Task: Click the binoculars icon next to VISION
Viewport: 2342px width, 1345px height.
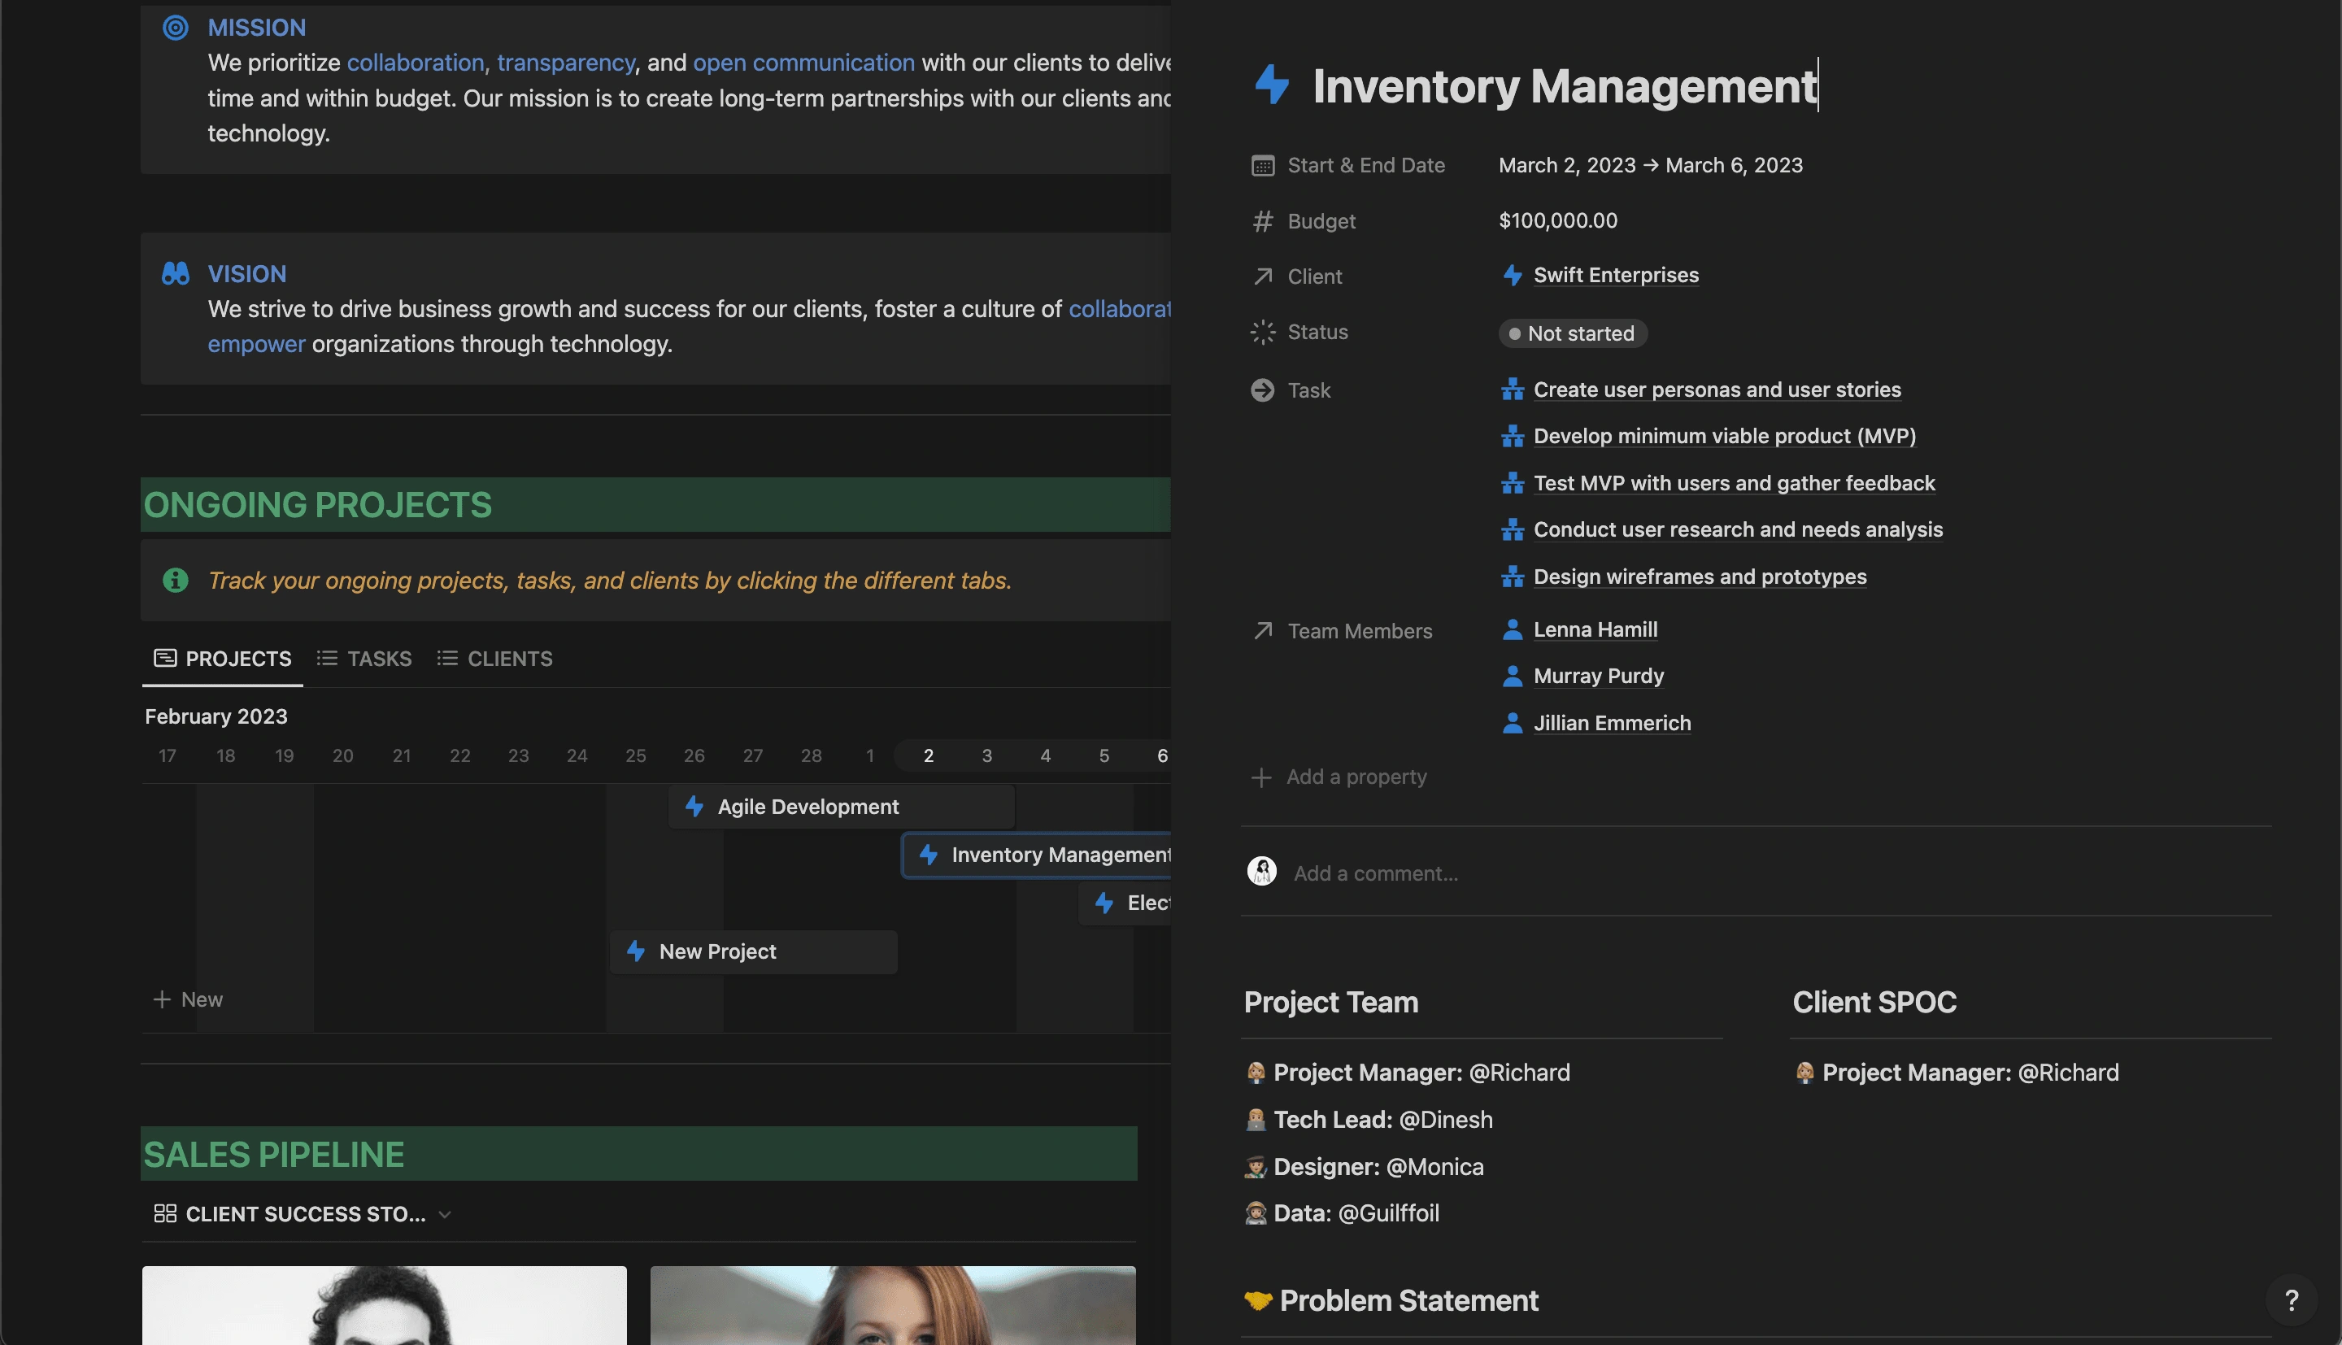Action: pos(176,273)
